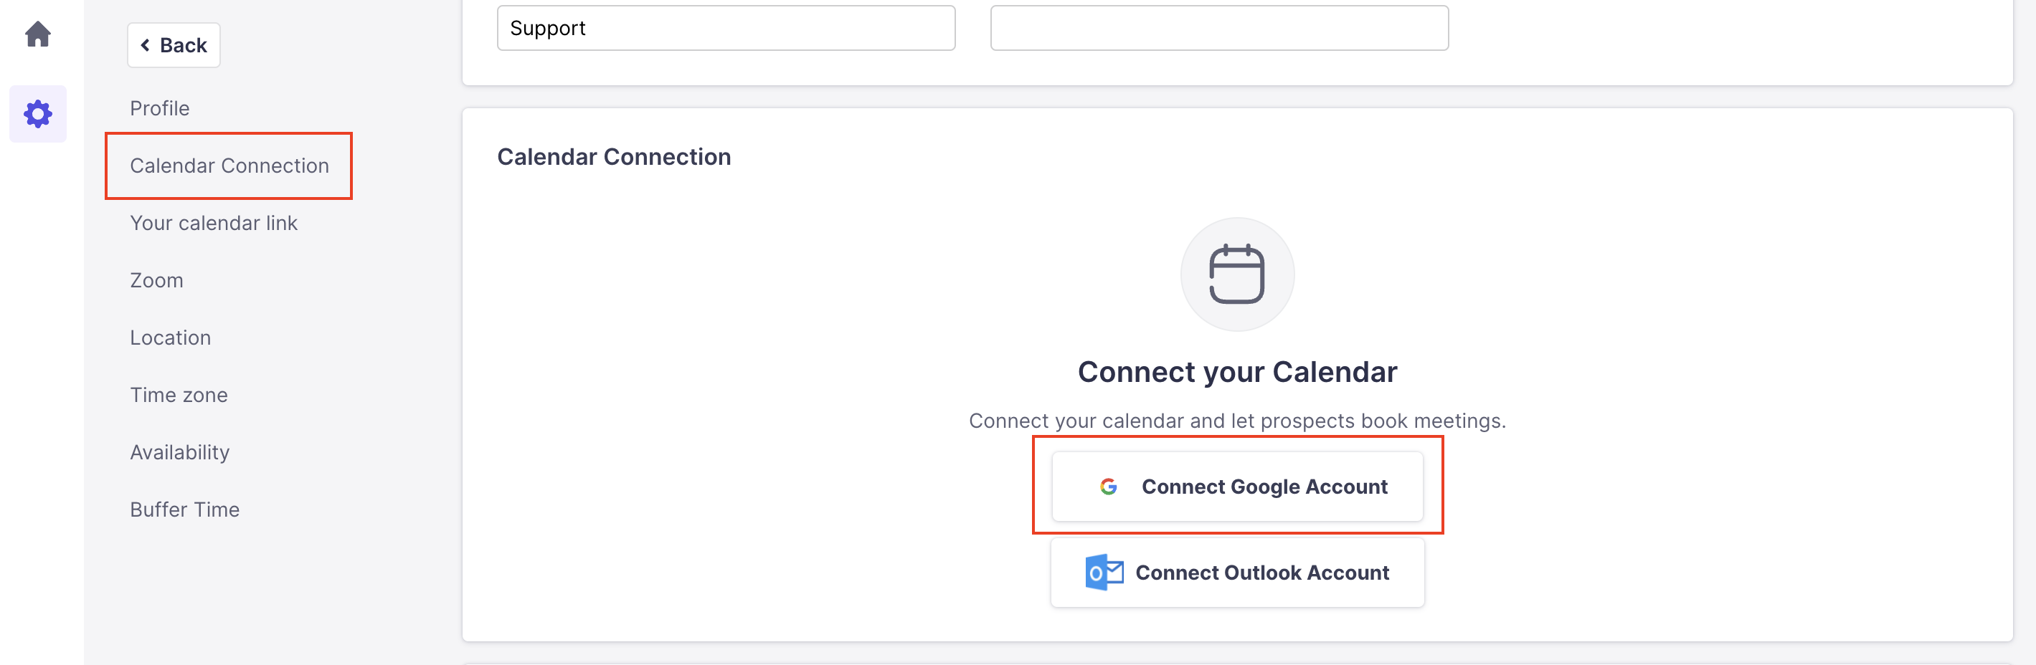Click the Back chevron arrow
This screenshot has width=2036, height=665.
click(x=146, y=45)
